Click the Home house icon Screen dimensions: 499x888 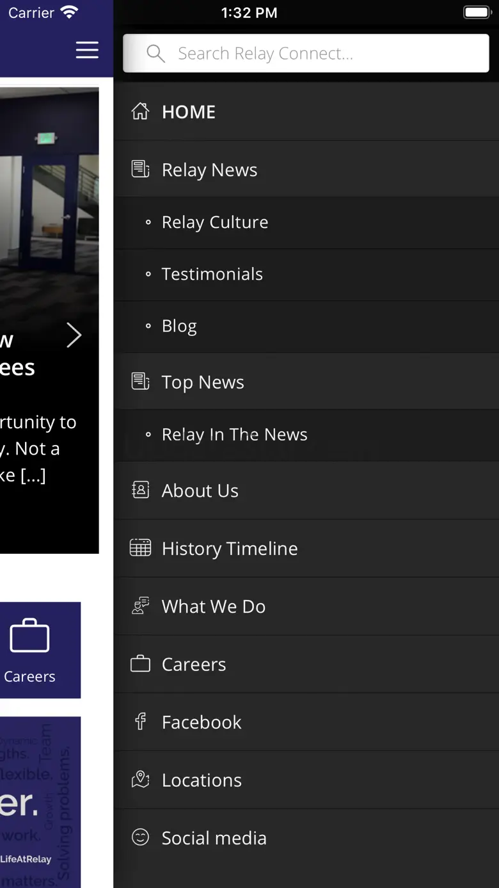tap(140, 111)
